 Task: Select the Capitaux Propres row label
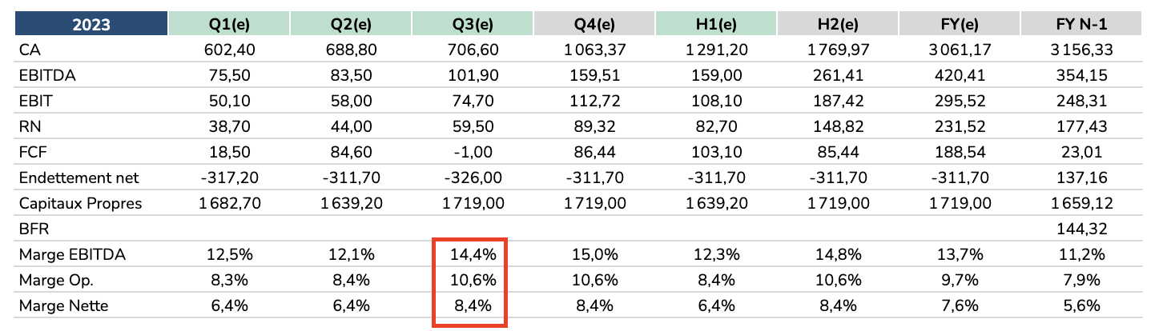[x=80, y=203]
